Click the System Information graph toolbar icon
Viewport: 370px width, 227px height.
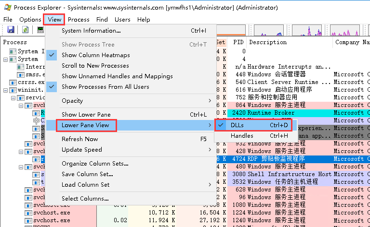40,30
